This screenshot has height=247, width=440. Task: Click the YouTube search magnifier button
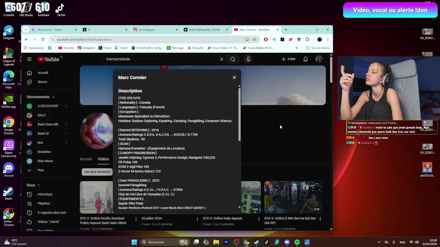pyautogui.click(x=233, y=59)
